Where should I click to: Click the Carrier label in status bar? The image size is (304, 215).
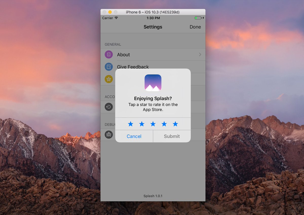108,18
